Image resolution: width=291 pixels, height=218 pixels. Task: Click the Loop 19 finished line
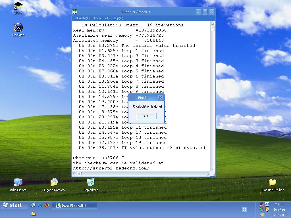tap(123, 142)
